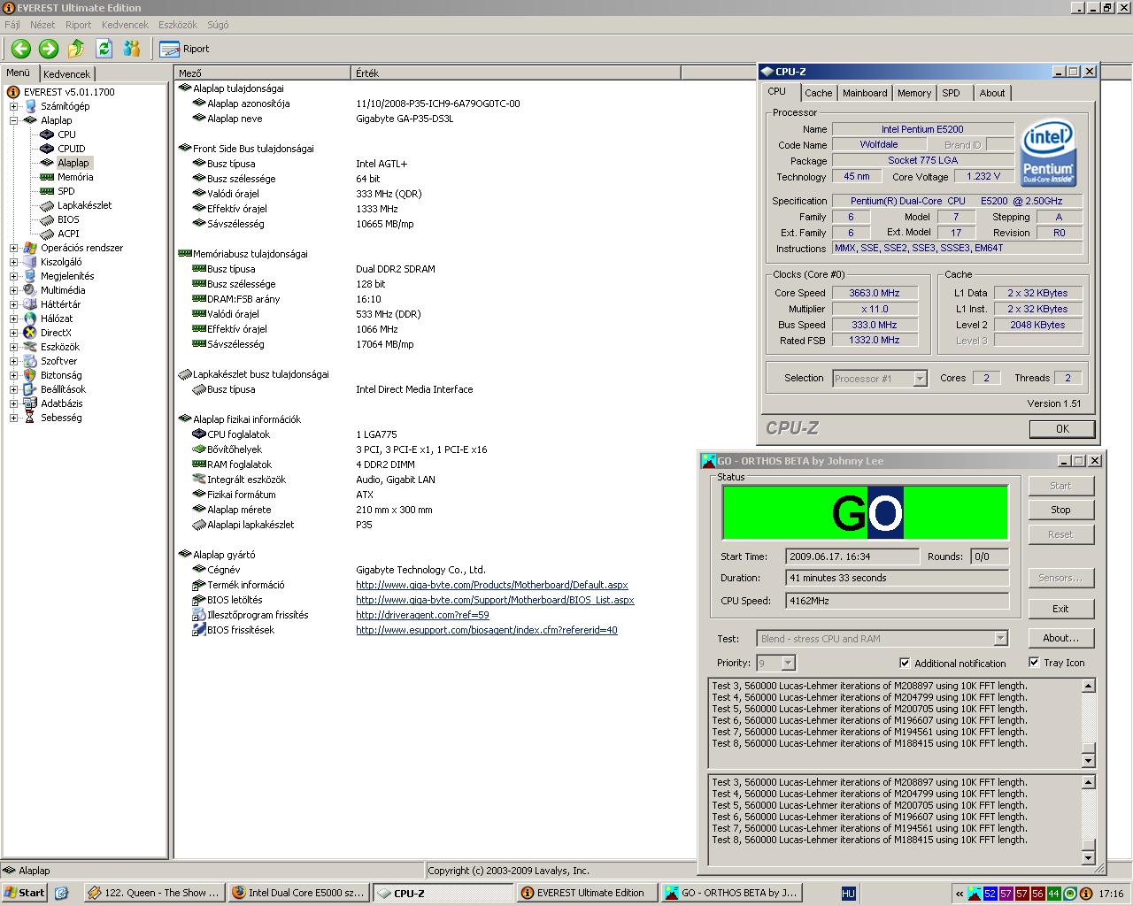The height and width of the screenshot is (906, 1133).
Task: Select the Lapkakészlet tree item
Action: coord(84,205)
